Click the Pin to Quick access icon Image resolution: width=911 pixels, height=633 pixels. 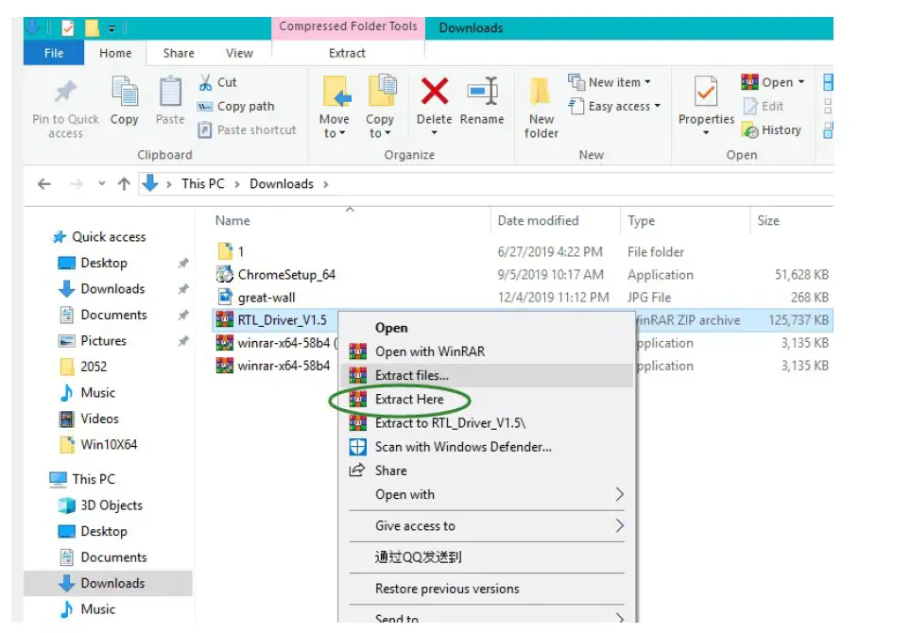click(65, 92)
